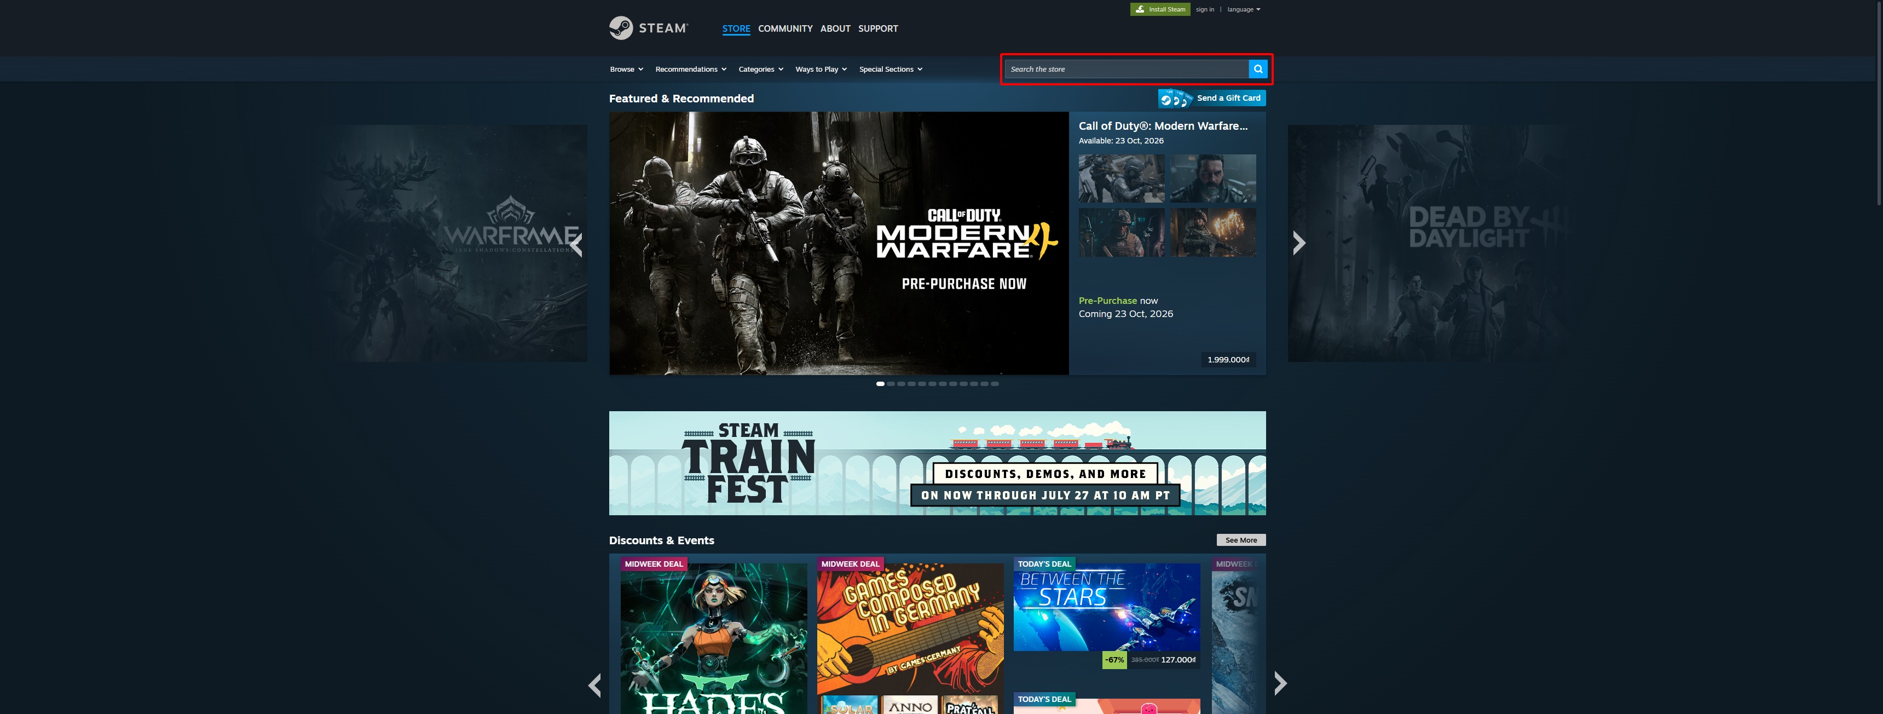Click the Steam logo icon
This screenshot has width=1883, height=714.
point(621,28)
